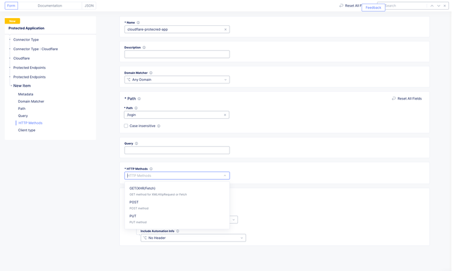Click the info icon beside Include Automation Info
Image resolution: width=452 pixels, height=271 pixels.
tap(178, 231)
